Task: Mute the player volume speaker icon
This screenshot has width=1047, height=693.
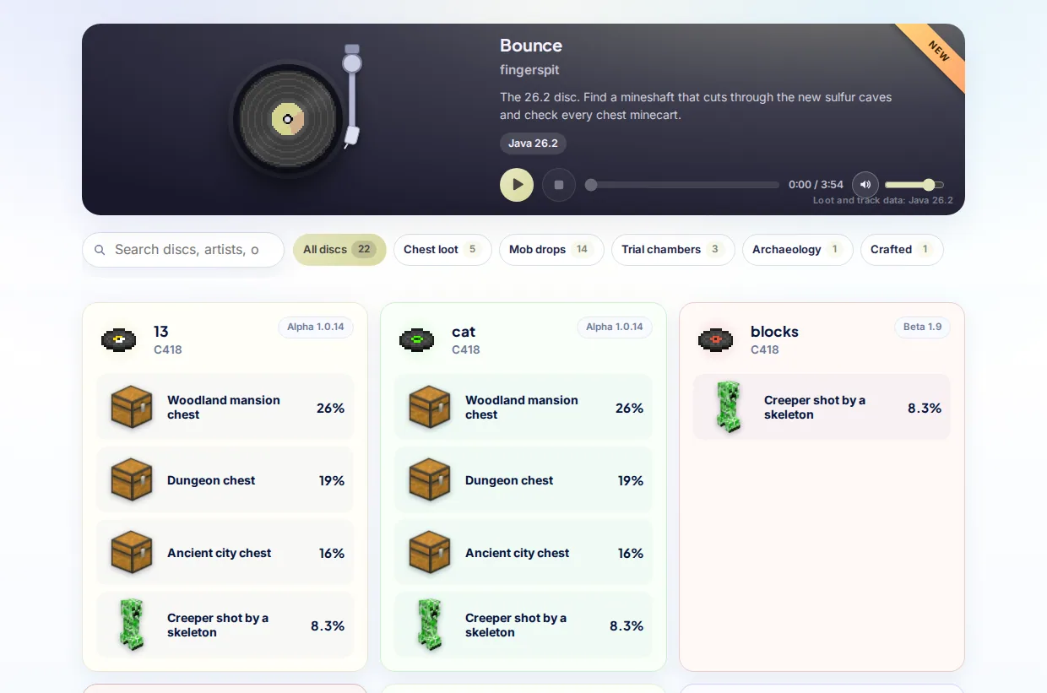Action: 865,185
